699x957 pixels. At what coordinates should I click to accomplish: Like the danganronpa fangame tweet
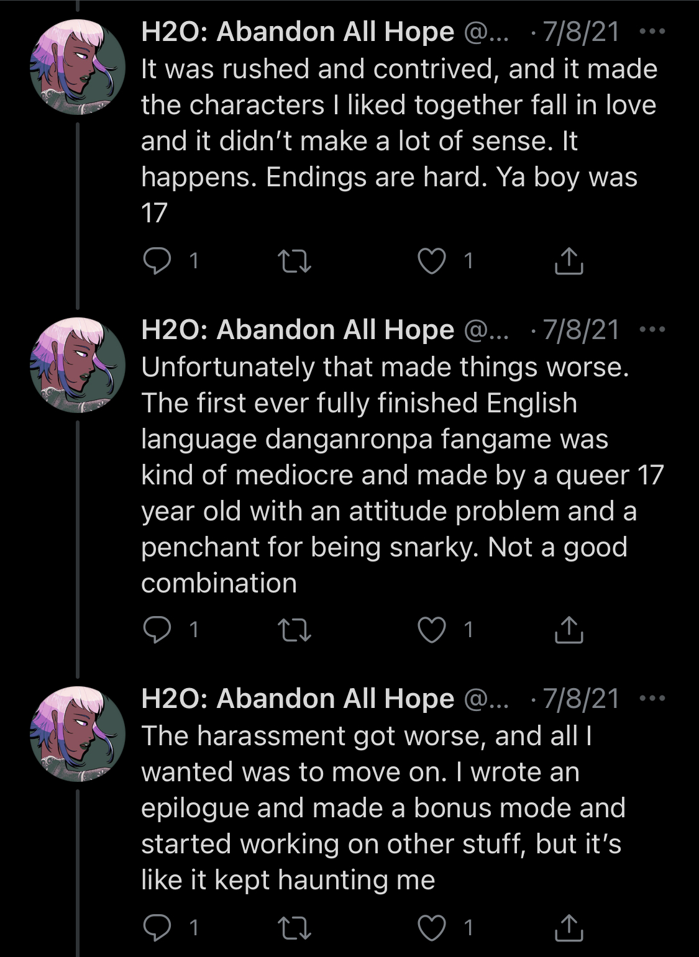[431, 630]
